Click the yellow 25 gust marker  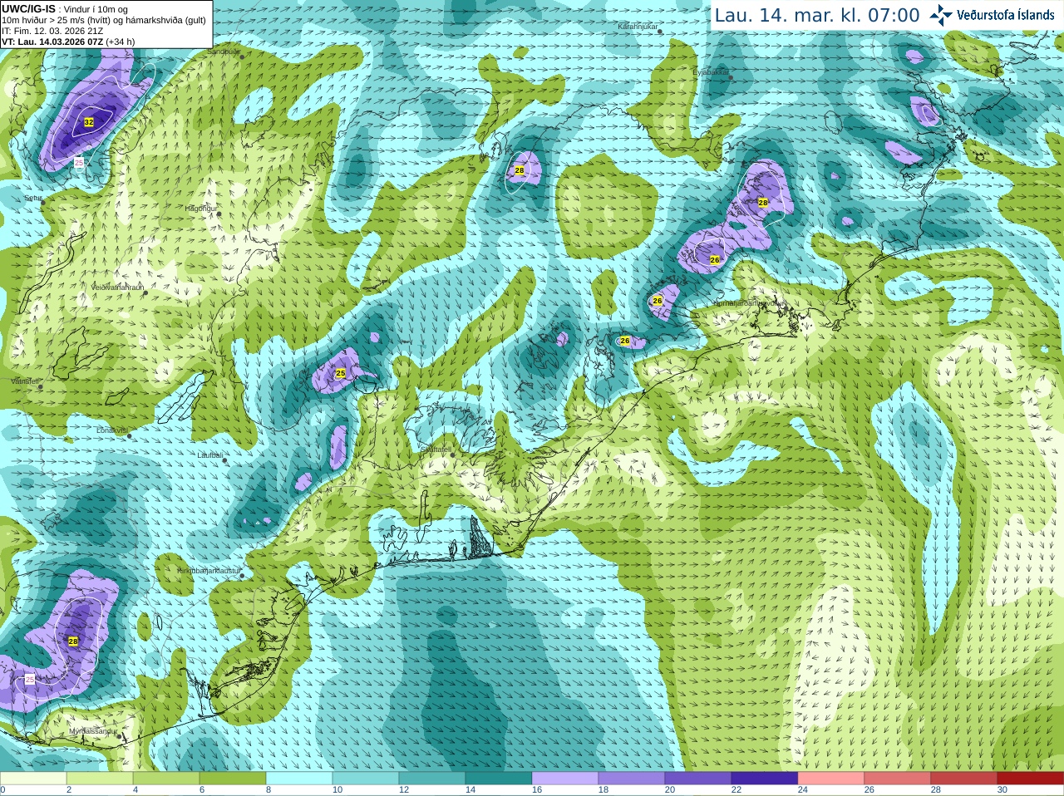coord(340,374)
